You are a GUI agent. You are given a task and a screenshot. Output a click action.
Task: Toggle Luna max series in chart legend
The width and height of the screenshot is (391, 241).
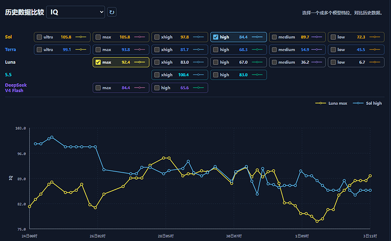pos(331,103)
